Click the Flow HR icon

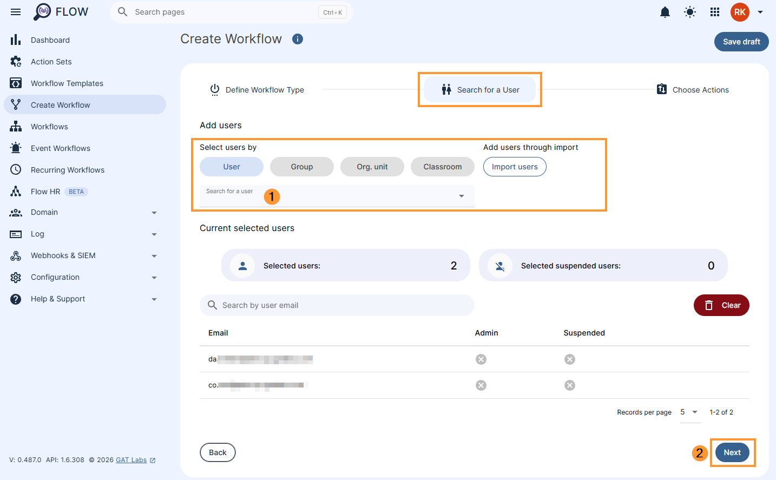(x=16, y=191)
